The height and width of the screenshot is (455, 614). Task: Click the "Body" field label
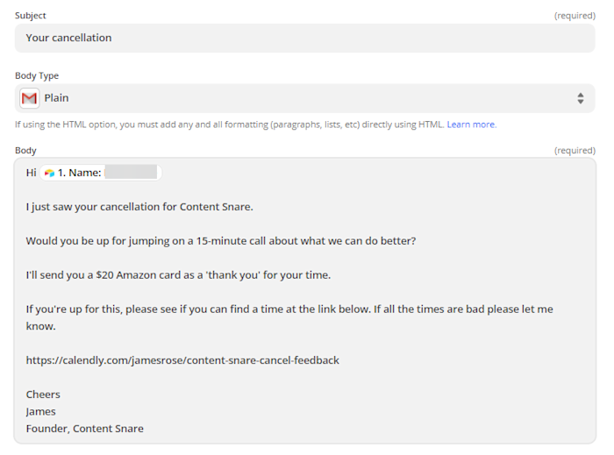tap(25, 151)
